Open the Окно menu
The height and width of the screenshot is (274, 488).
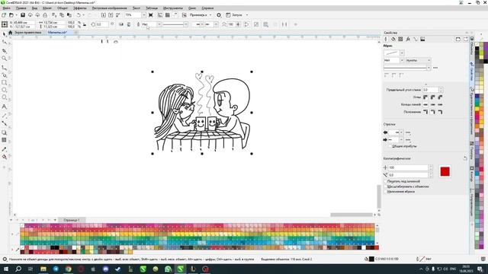pos(192,8)
